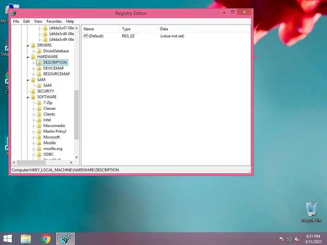This screenshot has width=327, height=245.
Task: Open the Windows Start button
Action: tap(8, 239)
